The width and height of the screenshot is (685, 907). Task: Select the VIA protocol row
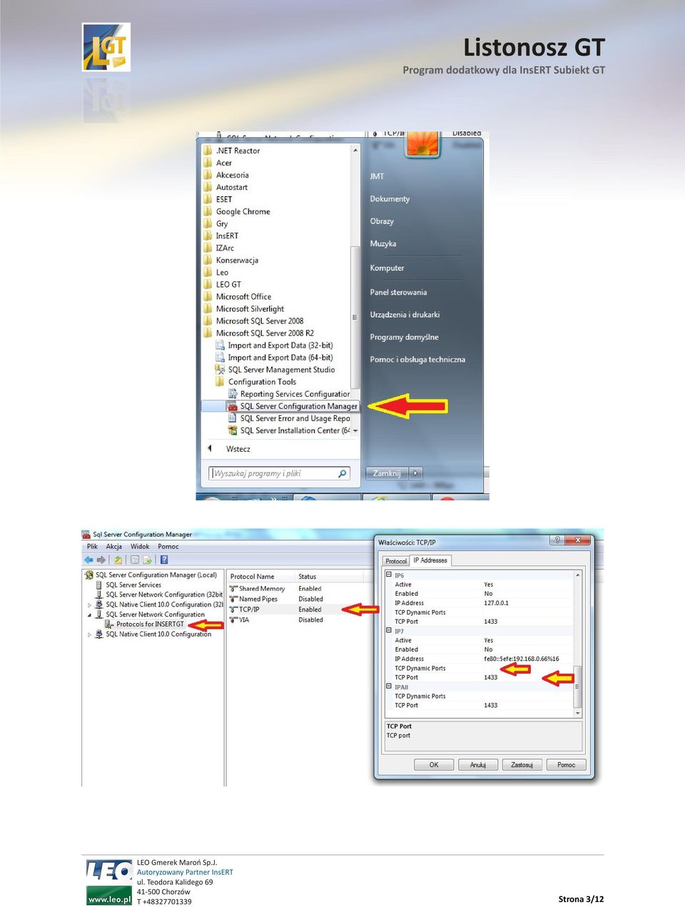[239, 619]
